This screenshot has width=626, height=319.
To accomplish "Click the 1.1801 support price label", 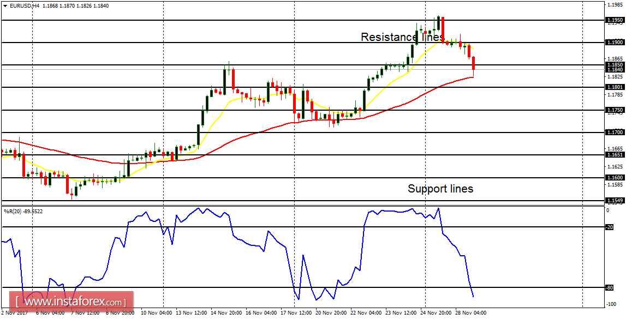I will (x=614, y=87).
